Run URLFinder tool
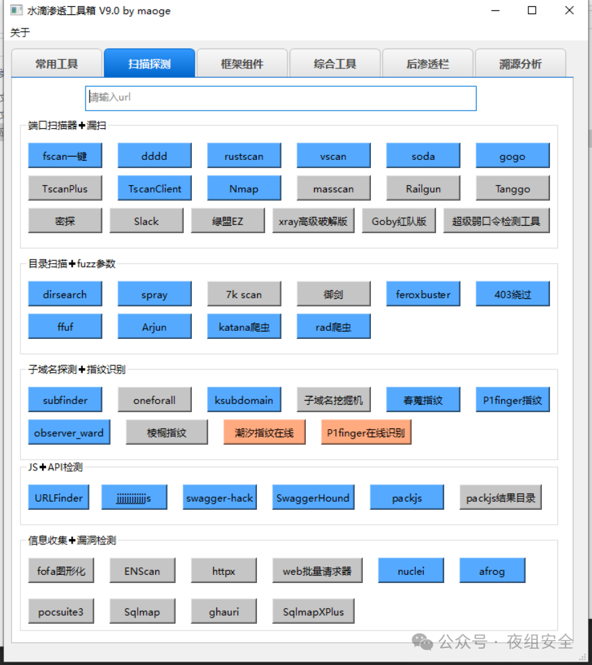592x665 pixels. click(x=58, y=497)
